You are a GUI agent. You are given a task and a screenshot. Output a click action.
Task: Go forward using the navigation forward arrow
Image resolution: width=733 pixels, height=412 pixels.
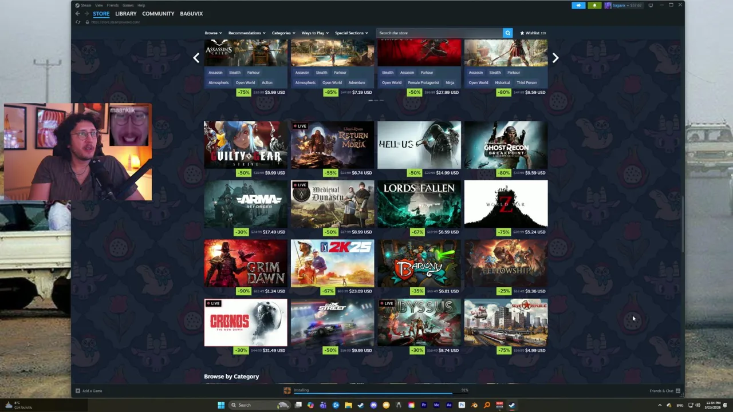86,13
